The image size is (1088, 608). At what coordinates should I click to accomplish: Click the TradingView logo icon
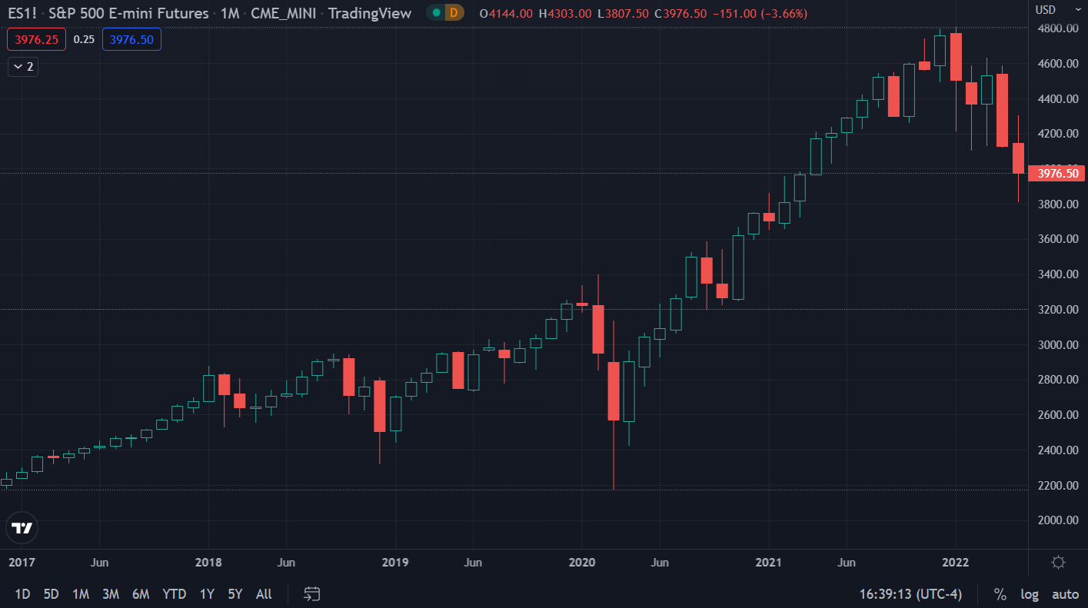[22, 528]
